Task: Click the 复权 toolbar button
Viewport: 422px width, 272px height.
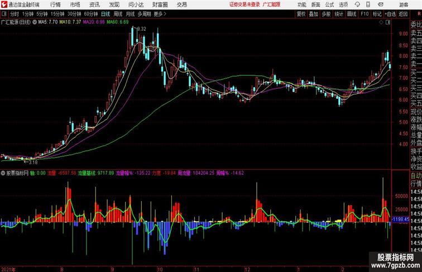Action: coord(301,14)
